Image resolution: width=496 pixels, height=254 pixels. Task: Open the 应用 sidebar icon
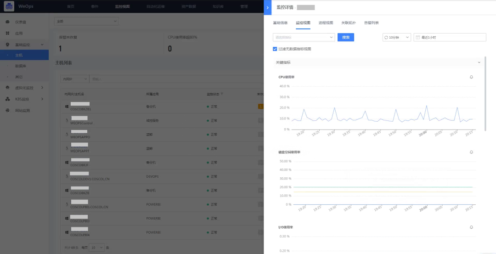pyautogui.click(x=8, y=33)
